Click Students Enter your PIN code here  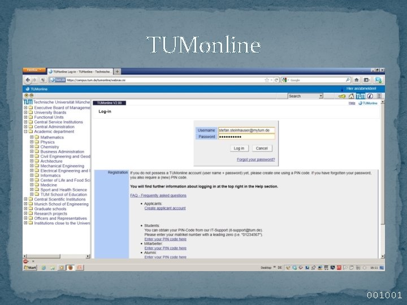tap(165, 239)
